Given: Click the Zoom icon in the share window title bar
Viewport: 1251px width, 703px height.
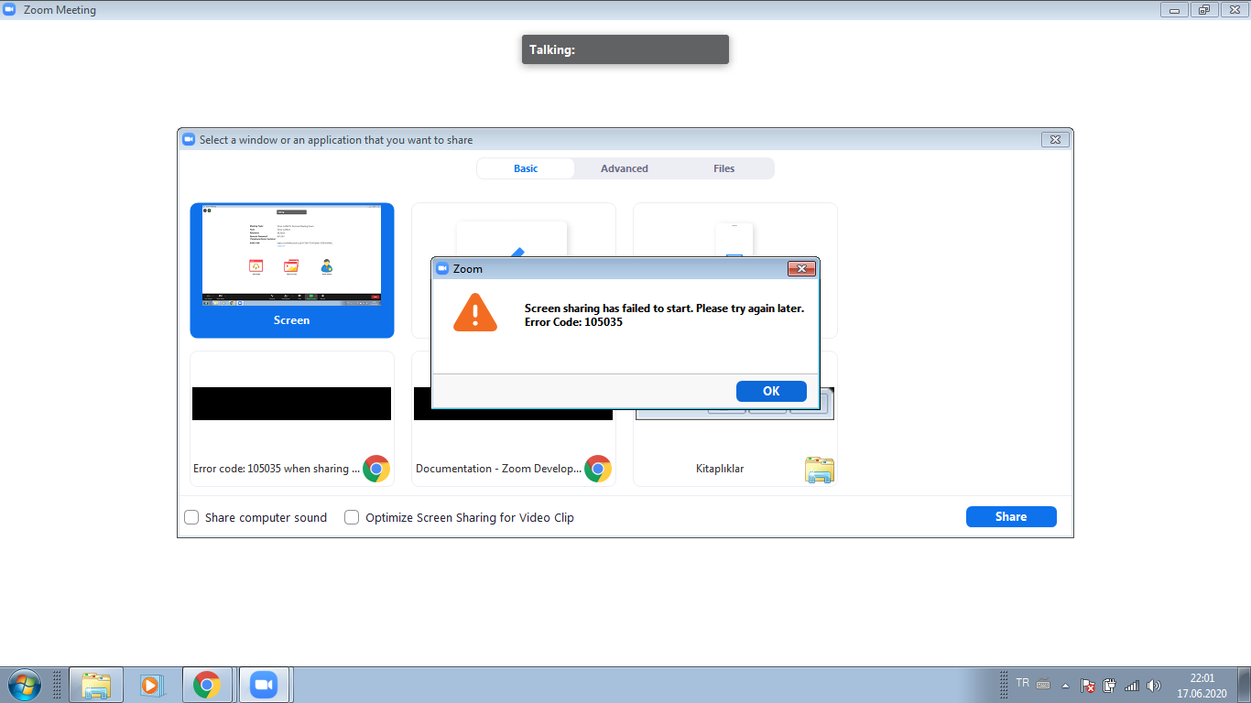Looking at the screenshot, I should click(x=190, y=140).
